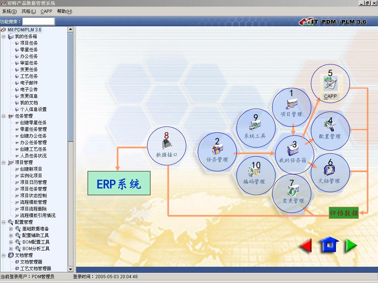The width and height of the screenshot is (378, 283).
Task: Click the Mit PDM/PLM 3.6 root icon
Action: point(3,30)
